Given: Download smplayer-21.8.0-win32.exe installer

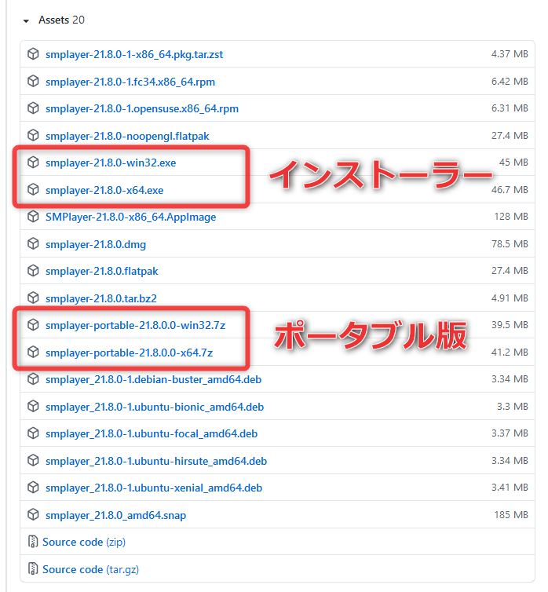Looking at the screenshot, I should pyautogui.click(x=111, y=163).
